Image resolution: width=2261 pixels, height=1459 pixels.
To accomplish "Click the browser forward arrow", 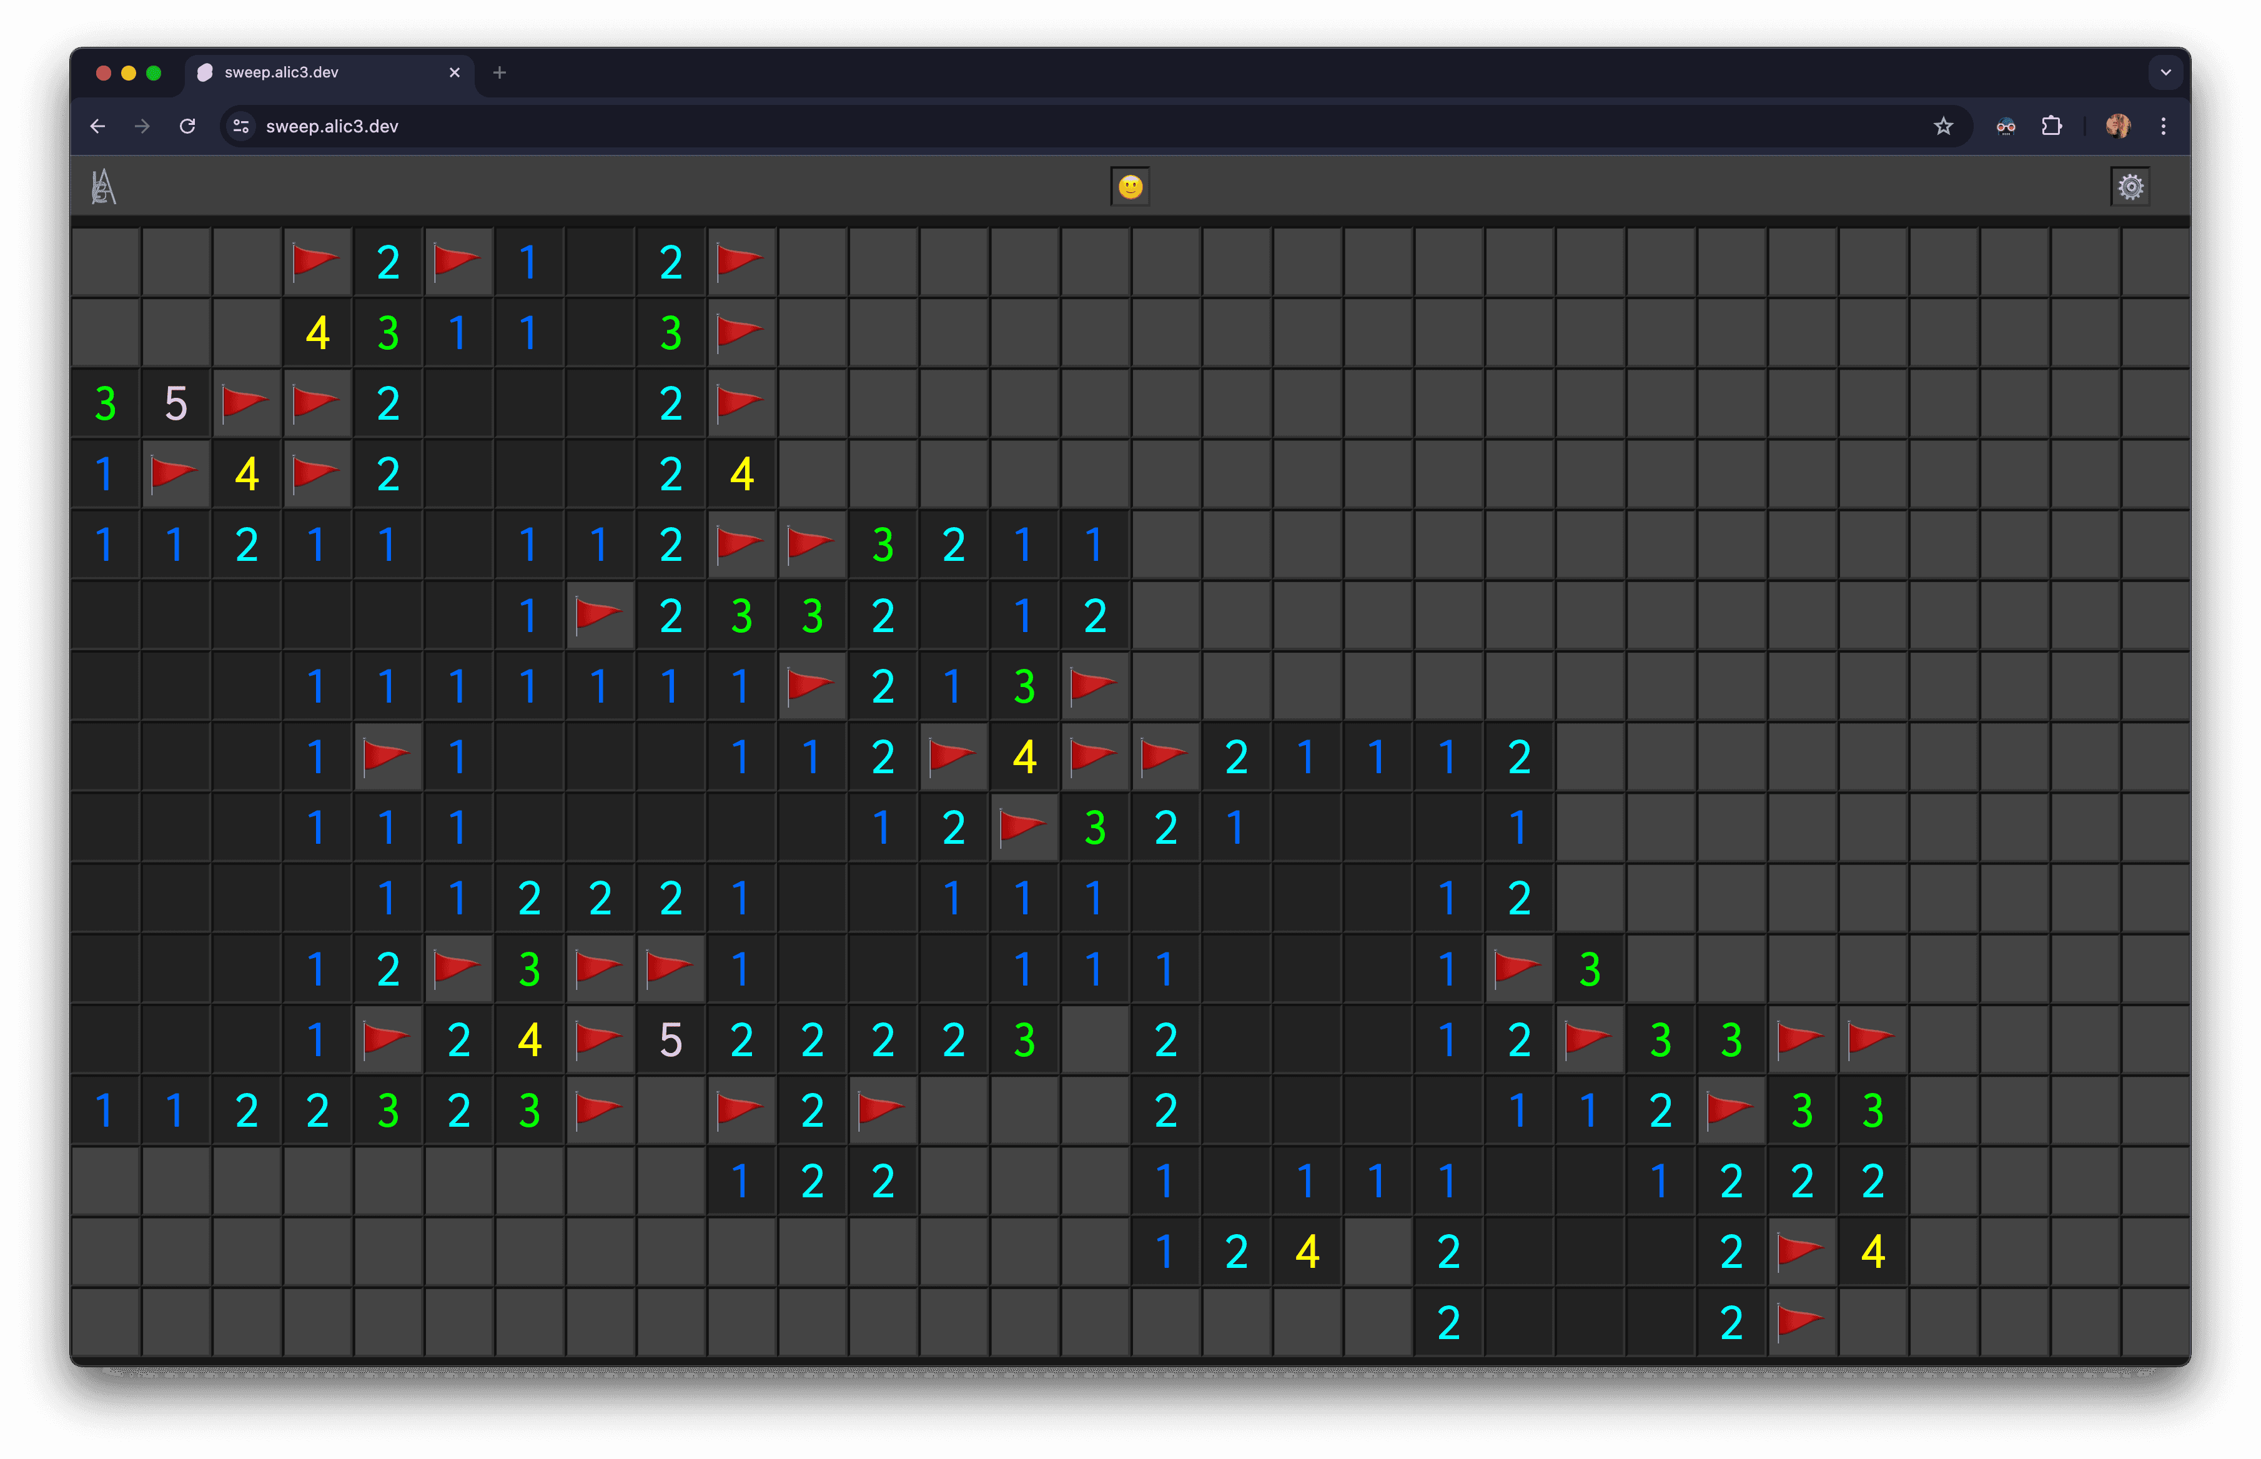I will tap(142, 126).
